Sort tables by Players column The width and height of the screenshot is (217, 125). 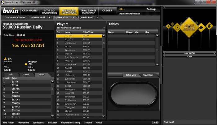[x=130, y=32]
